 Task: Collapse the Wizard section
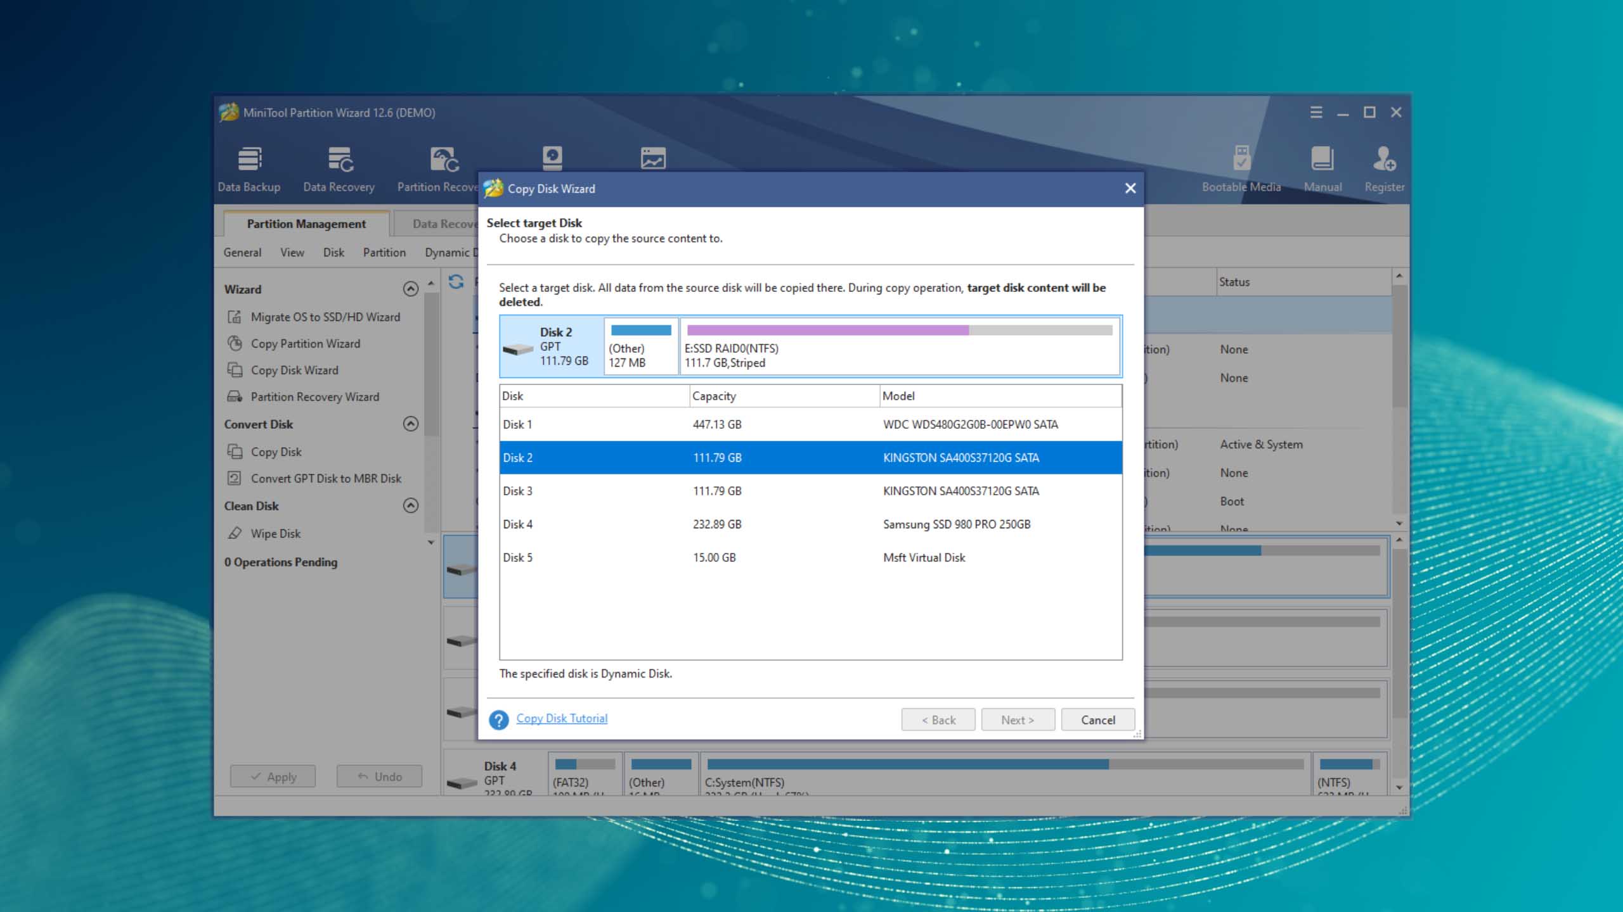pos(411,289)
